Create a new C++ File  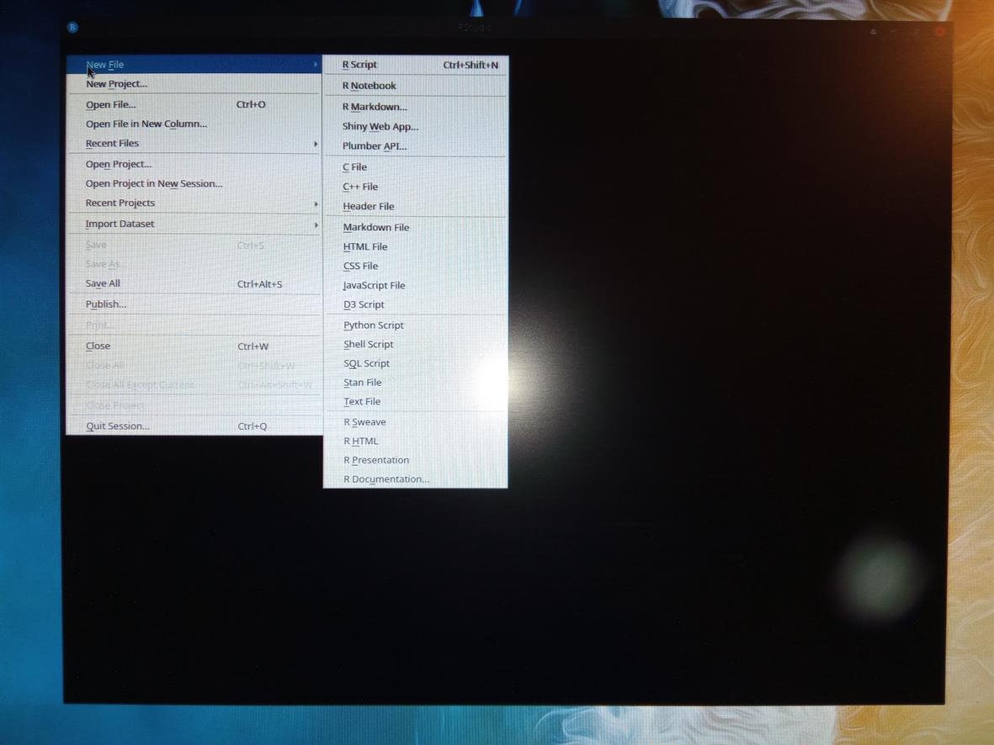[360, 187]
